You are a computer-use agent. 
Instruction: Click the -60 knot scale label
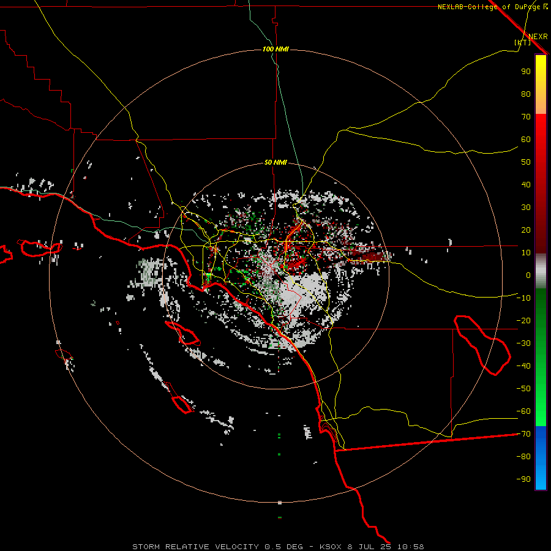(x=523, y=411)
